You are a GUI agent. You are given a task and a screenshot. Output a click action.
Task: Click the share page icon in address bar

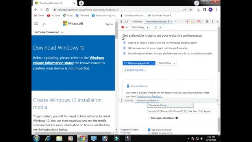coord(185,9)
